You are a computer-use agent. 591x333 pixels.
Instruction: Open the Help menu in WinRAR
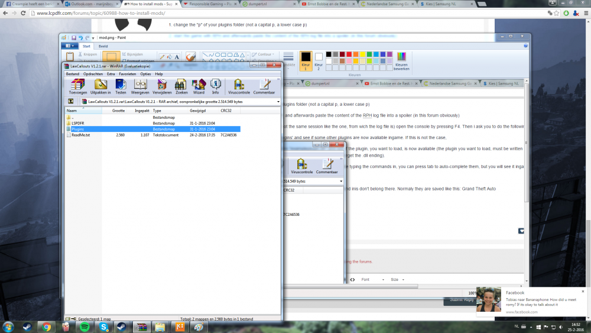tap(159, 74)
